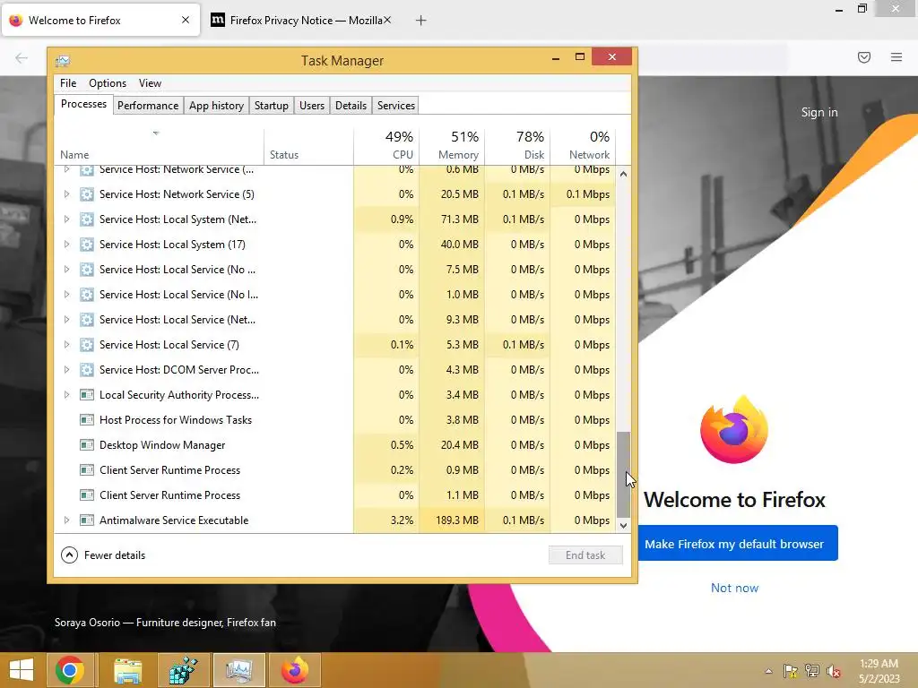Expand Service Host: DCOM Server Proc row
Screen dimensions: 918x688
pos(66,370)
